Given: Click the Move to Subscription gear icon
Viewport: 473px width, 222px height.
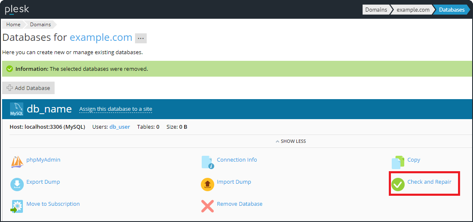Looking at the screenshot, I should point(17,206).
